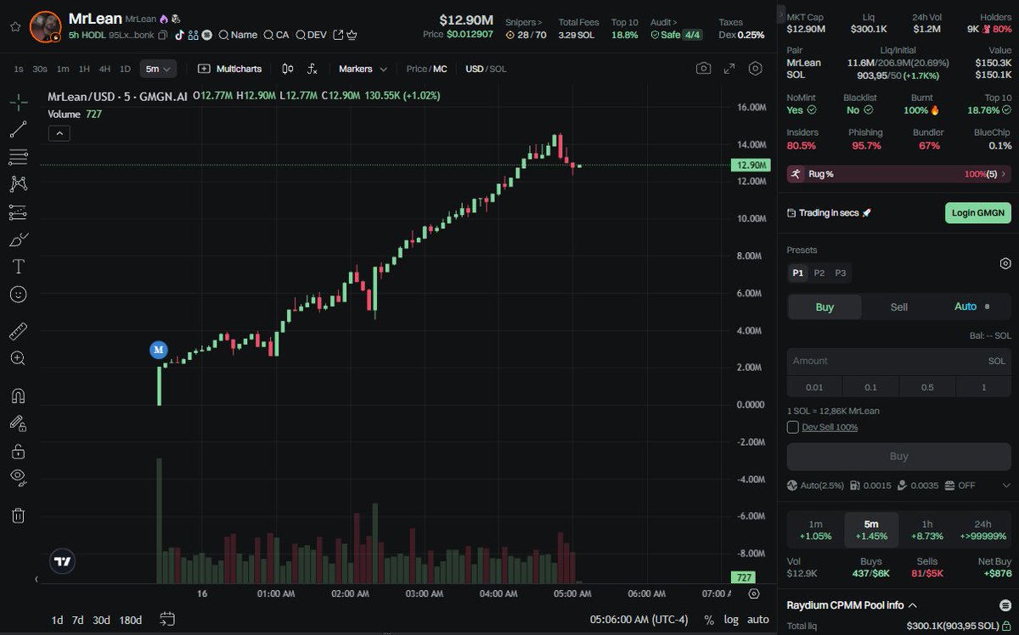Choose preset P2
The width and height of the screenshot is (1019, 635).
pos(819,273)
